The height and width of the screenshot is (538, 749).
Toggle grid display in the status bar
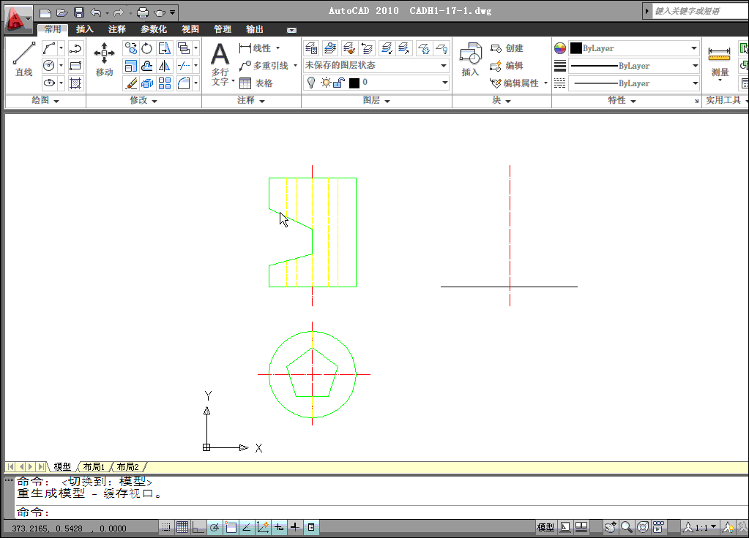[x=182, y=526]
